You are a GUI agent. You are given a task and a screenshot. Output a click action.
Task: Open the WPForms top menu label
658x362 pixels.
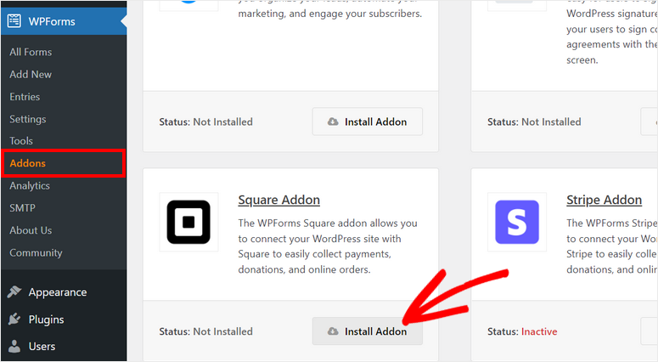point(52,21)
